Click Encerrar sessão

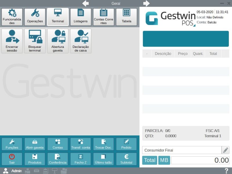(x=12, y=41)
